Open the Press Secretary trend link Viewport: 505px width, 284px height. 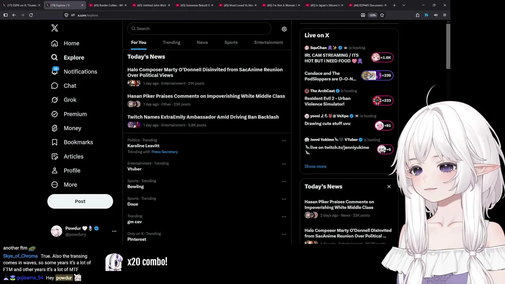tap(165, 152)
